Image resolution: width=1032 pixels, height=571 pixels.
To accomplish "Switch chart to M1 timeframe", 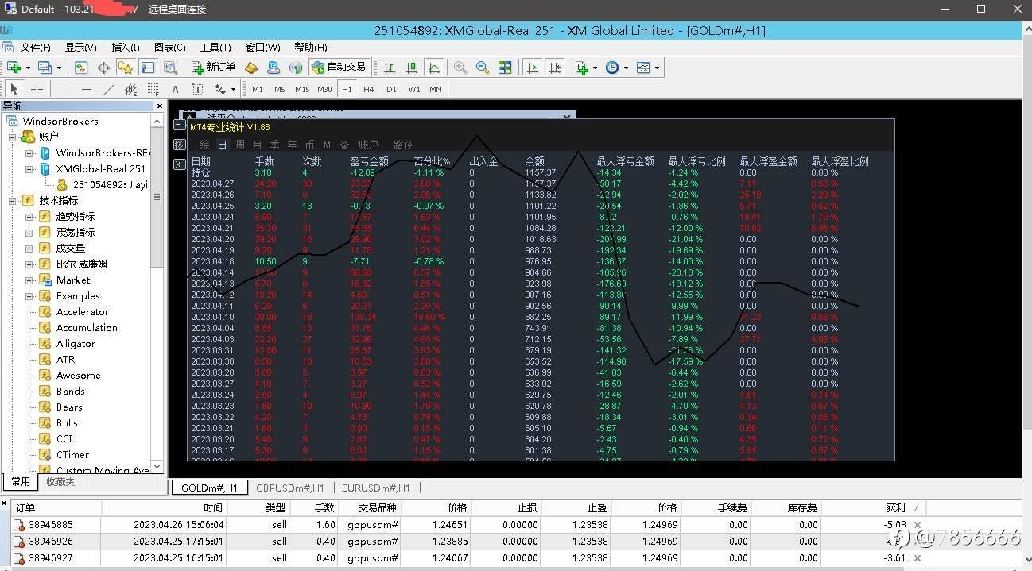I will click(258, 89).
